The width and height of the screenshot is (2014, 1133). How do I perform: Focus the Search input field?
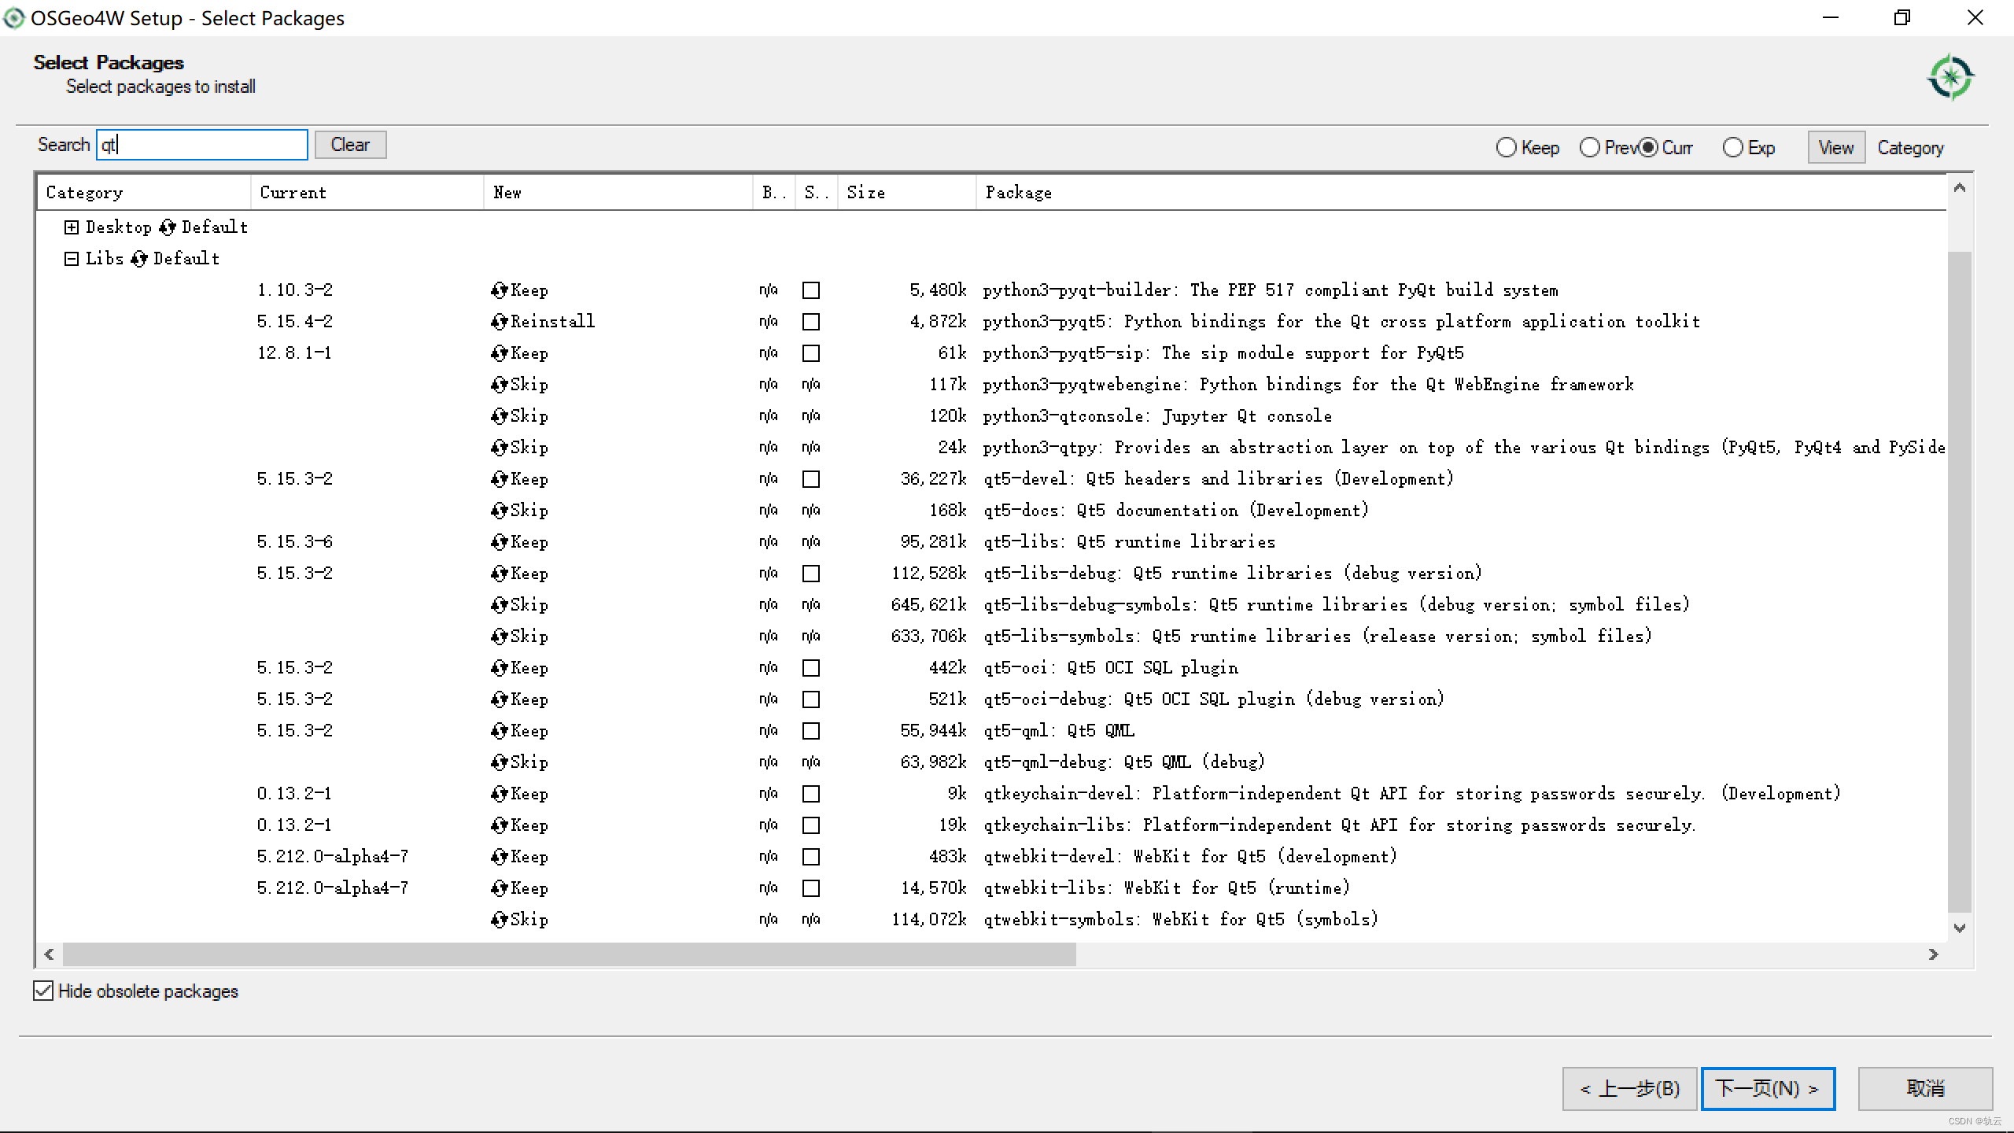pos(202,145)
